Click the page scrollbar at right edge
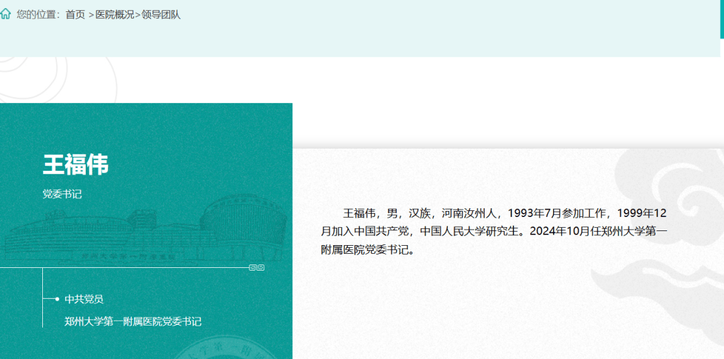The width and height of the screenshot is (724, 359). pyautogui.click(x=721, y=20)
